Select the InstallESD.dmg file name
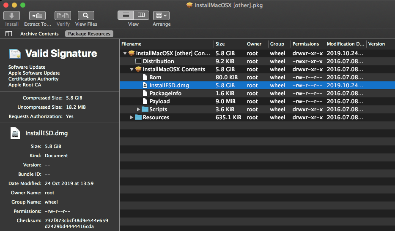 coord(169,86)
